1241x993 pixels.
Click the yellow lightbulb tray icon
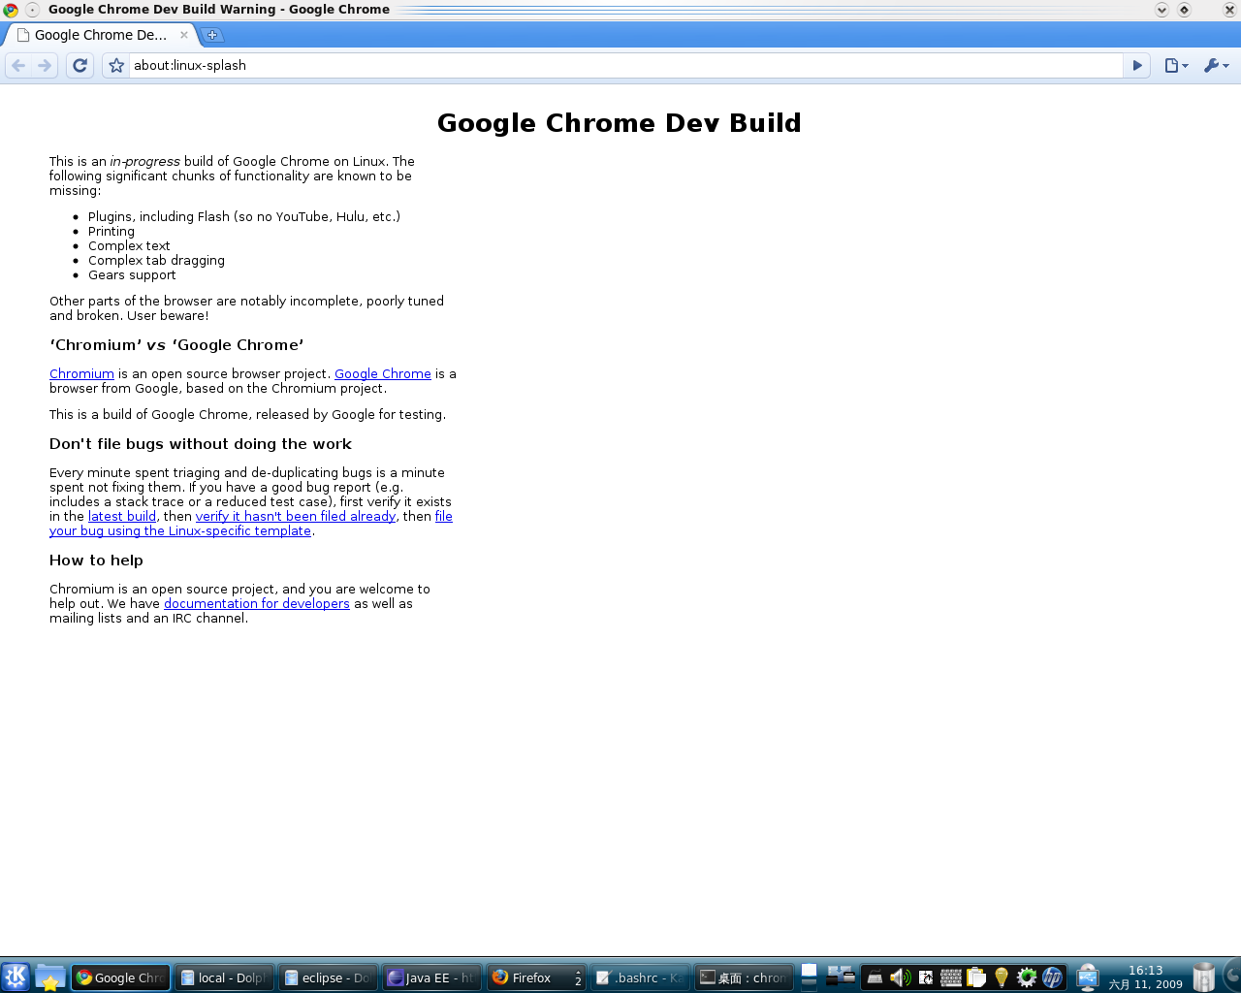coord(1002,977)
